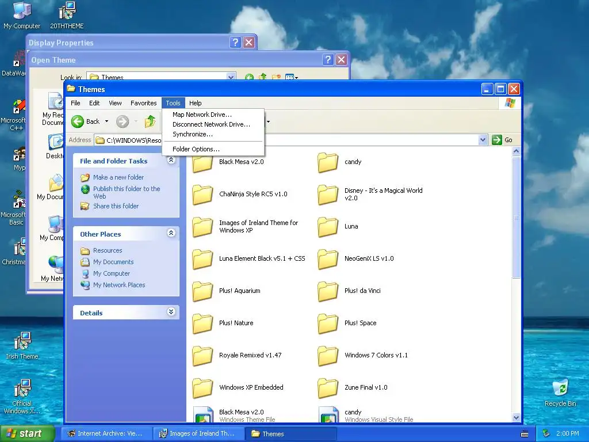Select the Plus! Aquarium folder icon
This screenshot has height=442, width=589.
point(202,292)
